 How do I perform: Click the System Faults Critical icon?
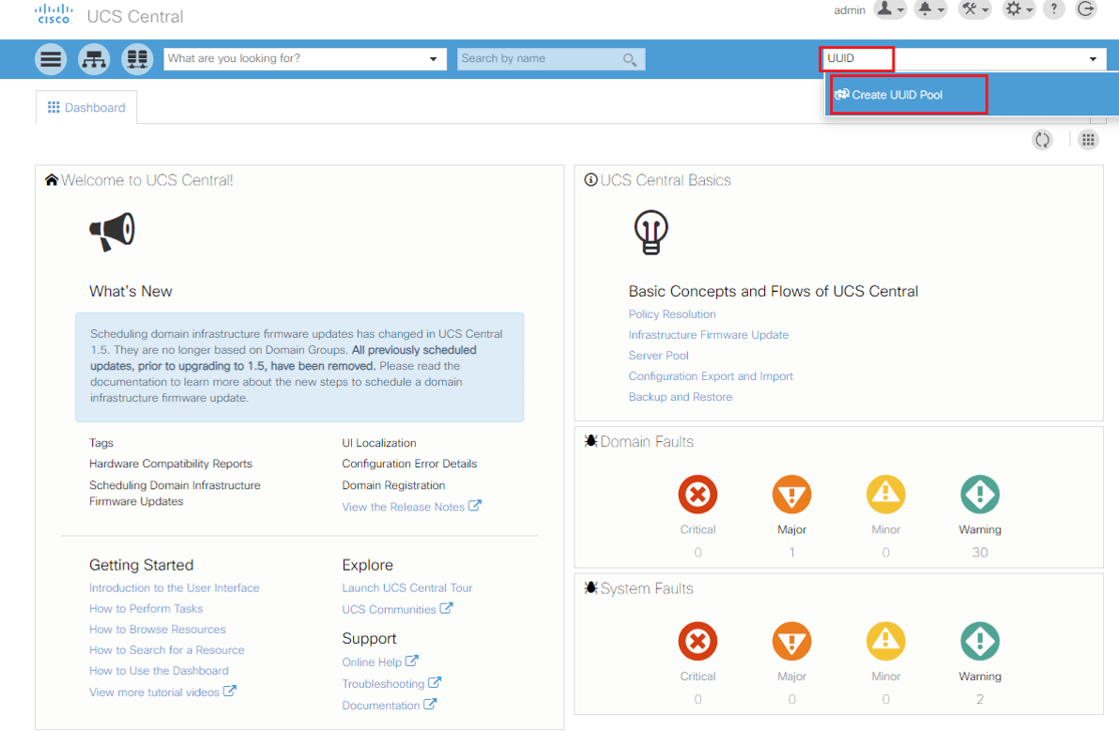(697, 641)
